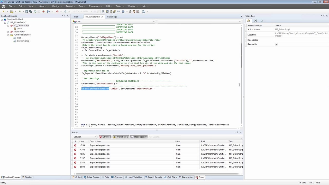Viewport: 329px width, 185px height.
Task: Run the test with the Play icon
Action: pyautogui.click(x=48, y=12)
